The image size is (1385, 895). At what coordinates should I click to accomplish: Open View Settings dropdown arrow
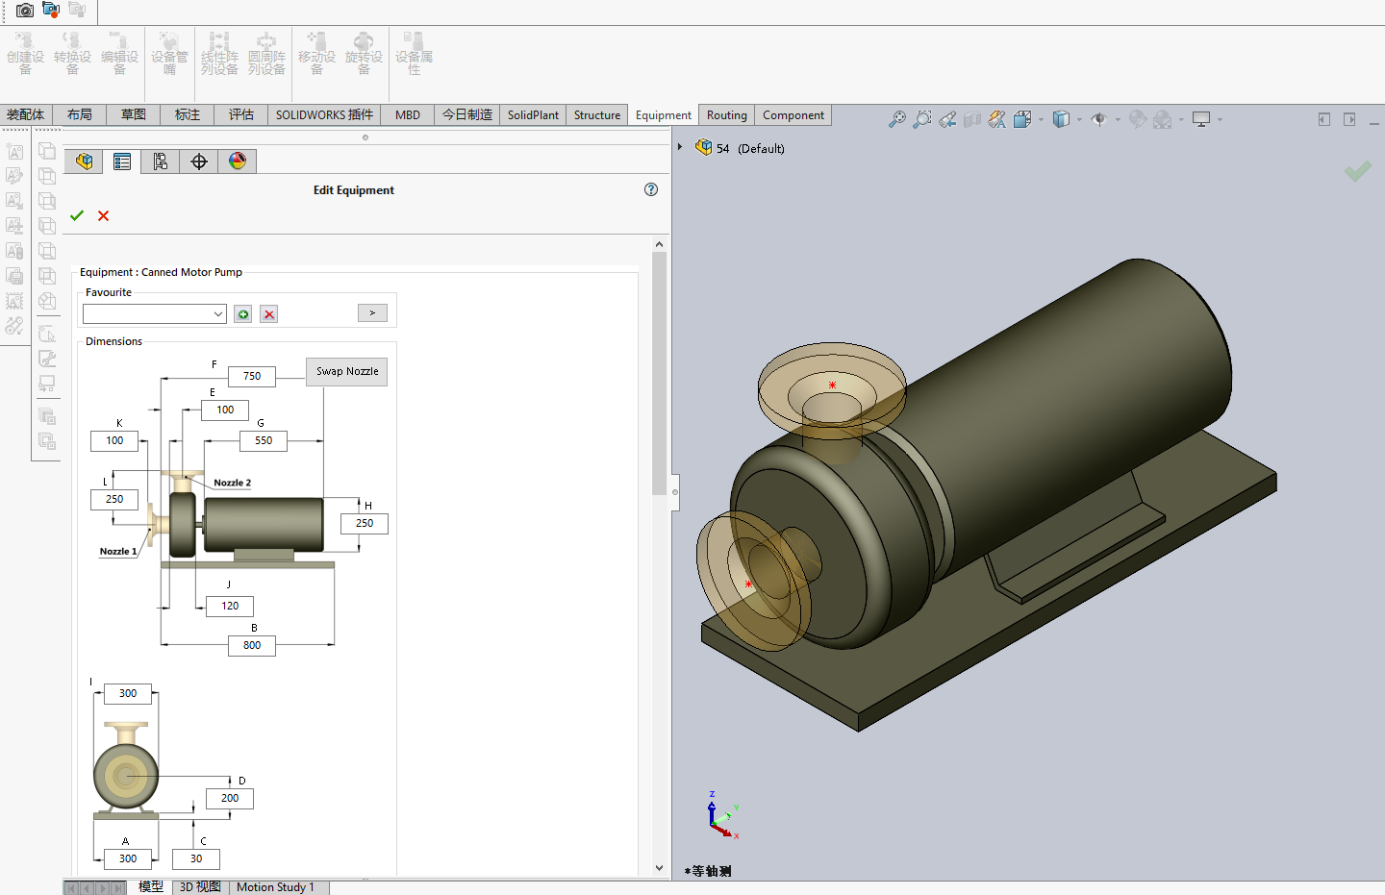coord(1220,120)
